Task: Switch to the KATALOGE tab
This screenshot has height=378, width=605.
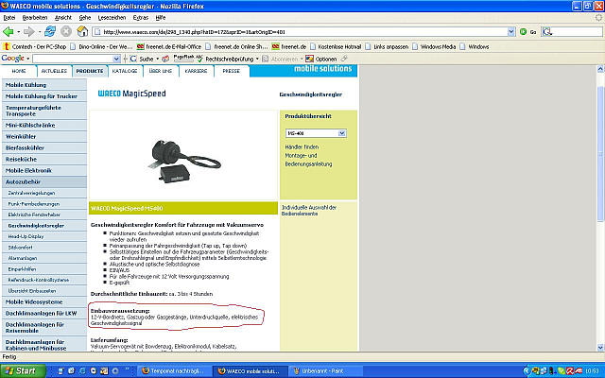Action: pos(125,71)
